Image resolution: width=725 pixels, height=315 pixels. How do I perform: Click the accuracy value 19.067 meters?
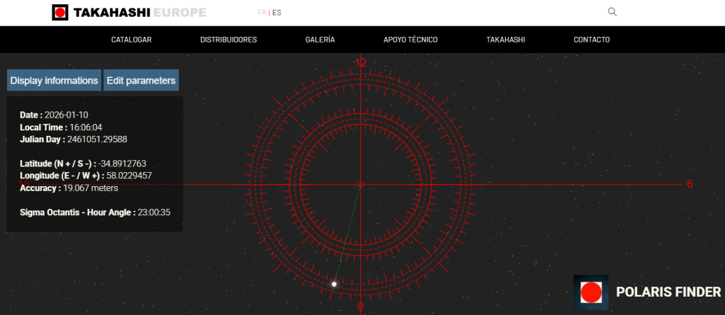90,188
